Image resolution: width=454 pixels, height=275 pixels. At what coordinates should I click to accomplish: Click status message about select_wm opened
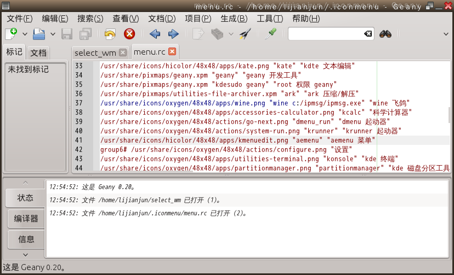point(135,200)
